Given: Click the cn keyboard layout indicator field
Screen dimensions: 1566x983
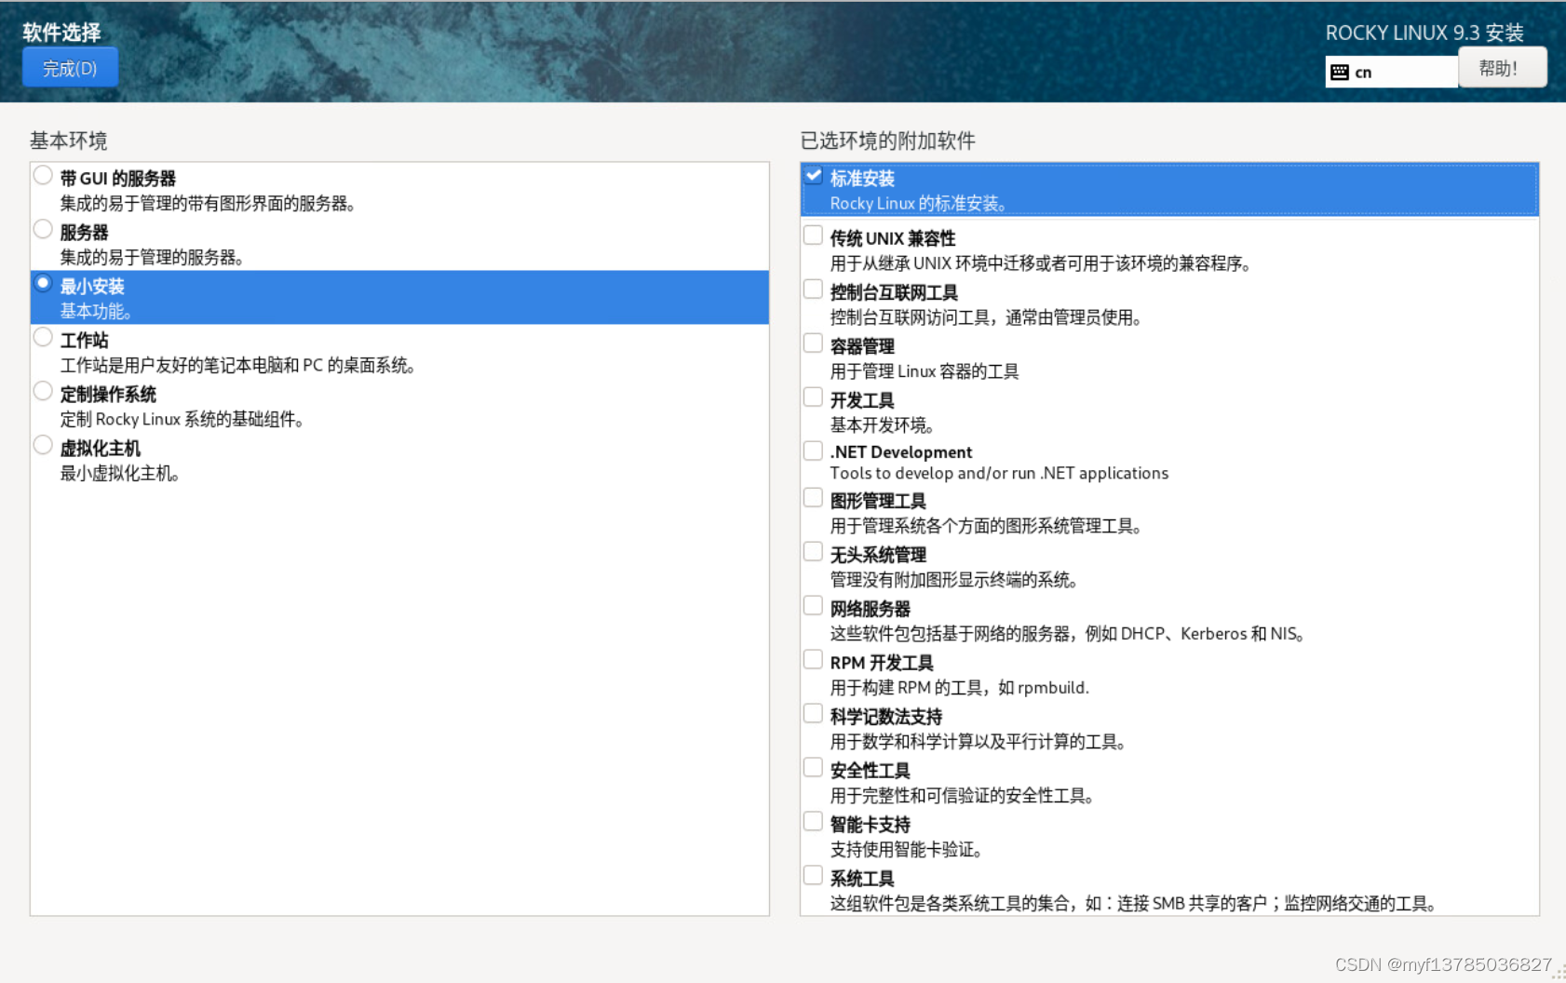Looking at the screenshot, I should [1391, 73].
